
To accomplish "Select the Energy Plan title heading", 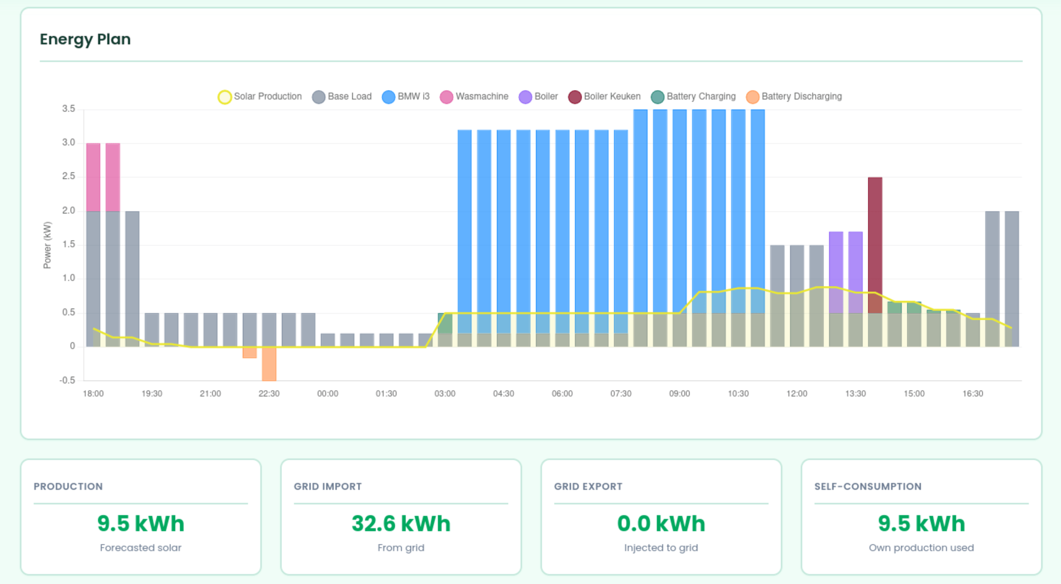I will pyautogui.click(x=85, y=39).
